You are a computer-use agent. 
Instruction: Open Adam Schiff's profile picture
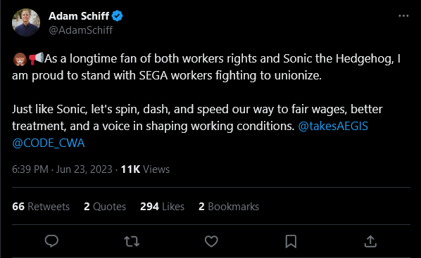(26, 22)
